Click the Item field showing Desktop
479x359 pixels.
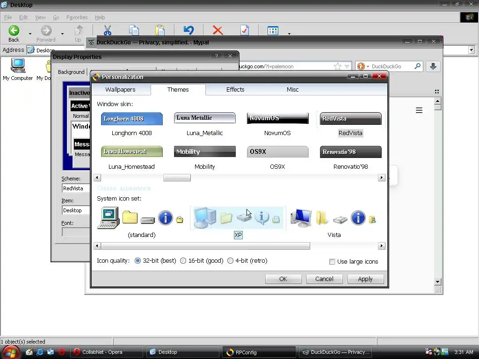point(76,210)
